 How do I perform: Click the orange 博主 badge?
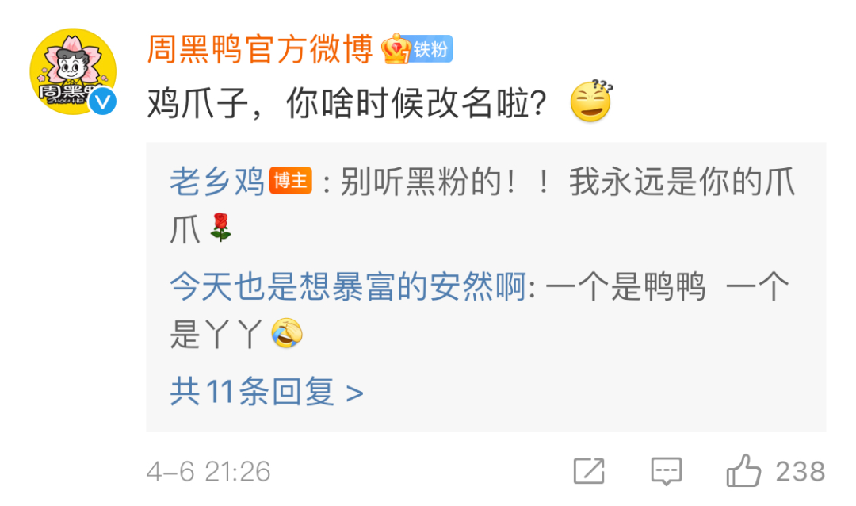tap(290, 181)
